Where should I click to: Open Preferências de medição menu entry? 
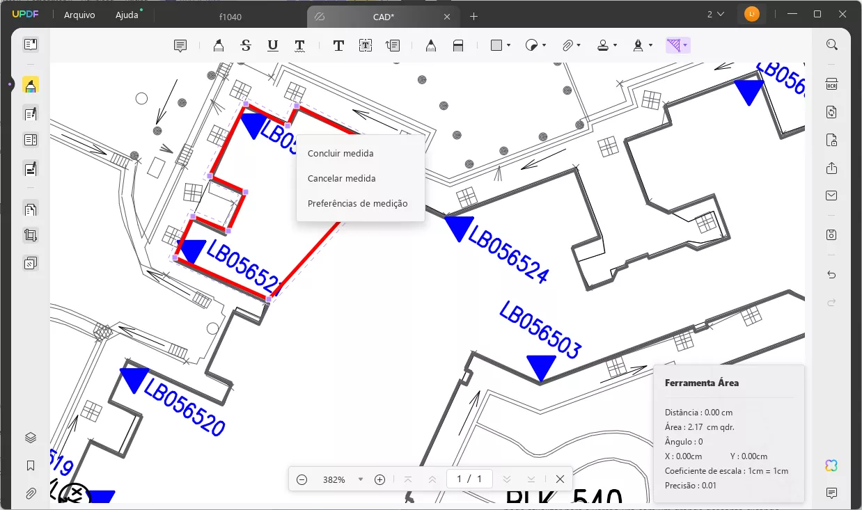358,204
